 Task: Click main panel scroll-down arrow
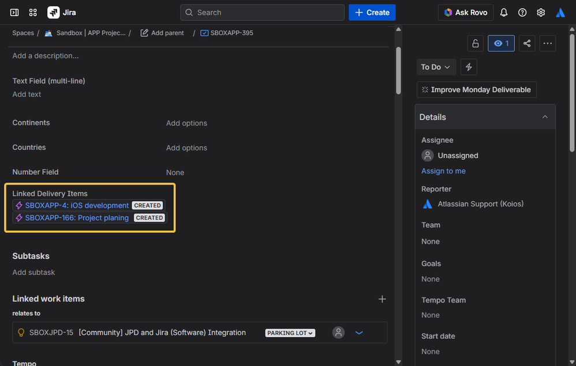(x=398, y=361)
